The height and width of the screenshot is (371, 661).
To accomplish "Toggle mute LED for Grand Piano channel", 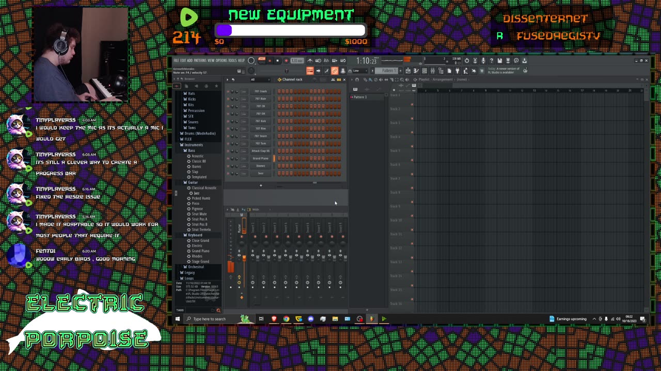I will tap(228, 158).
